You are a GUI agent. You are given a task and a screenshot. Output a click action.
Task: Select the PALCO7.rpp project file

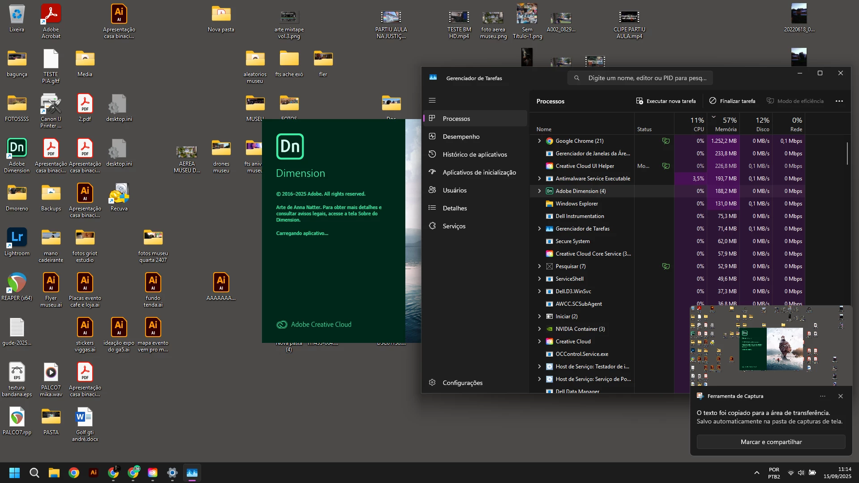click(17, 421)
